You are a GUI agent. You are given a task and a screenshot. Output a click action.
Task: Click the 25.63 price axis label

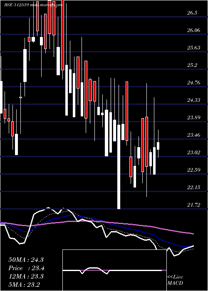tap(194, 47)
